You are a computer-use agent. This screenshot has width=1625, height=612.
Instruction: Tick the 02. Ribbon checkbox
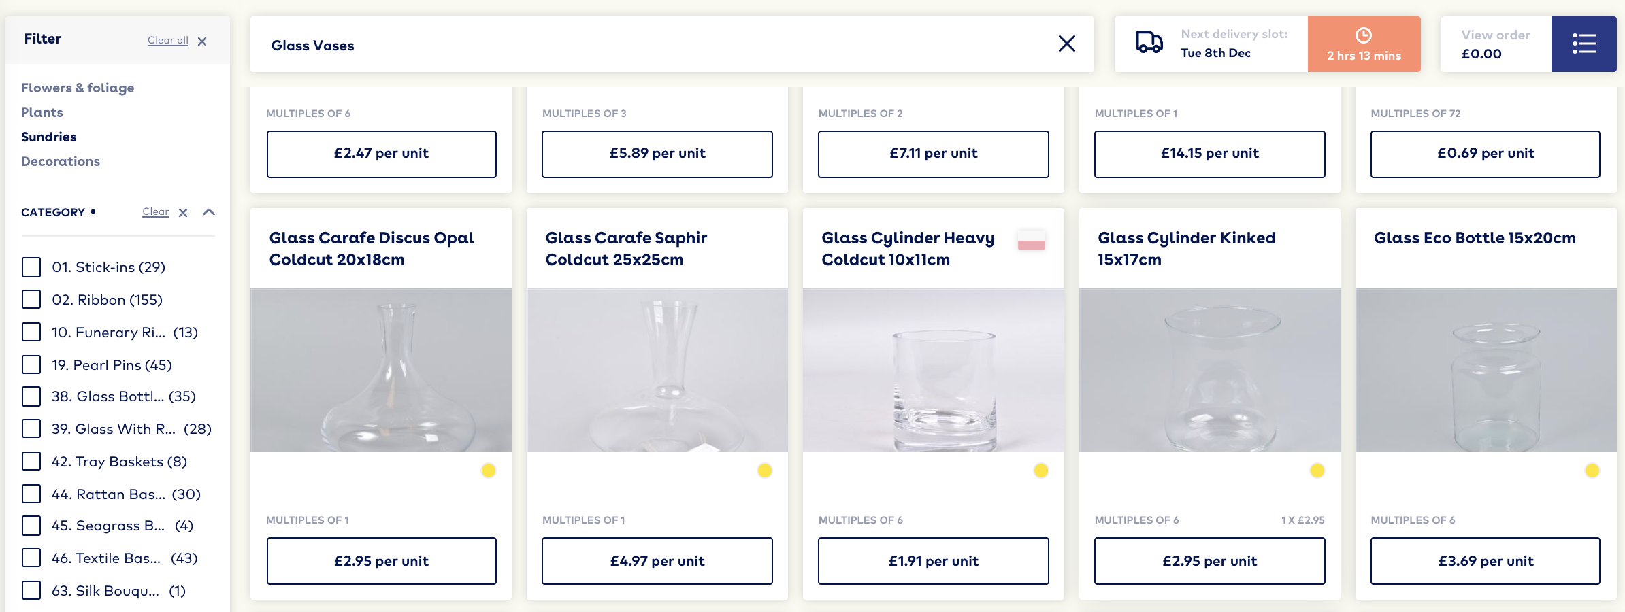pyautogui.click(x=31, y=300)
